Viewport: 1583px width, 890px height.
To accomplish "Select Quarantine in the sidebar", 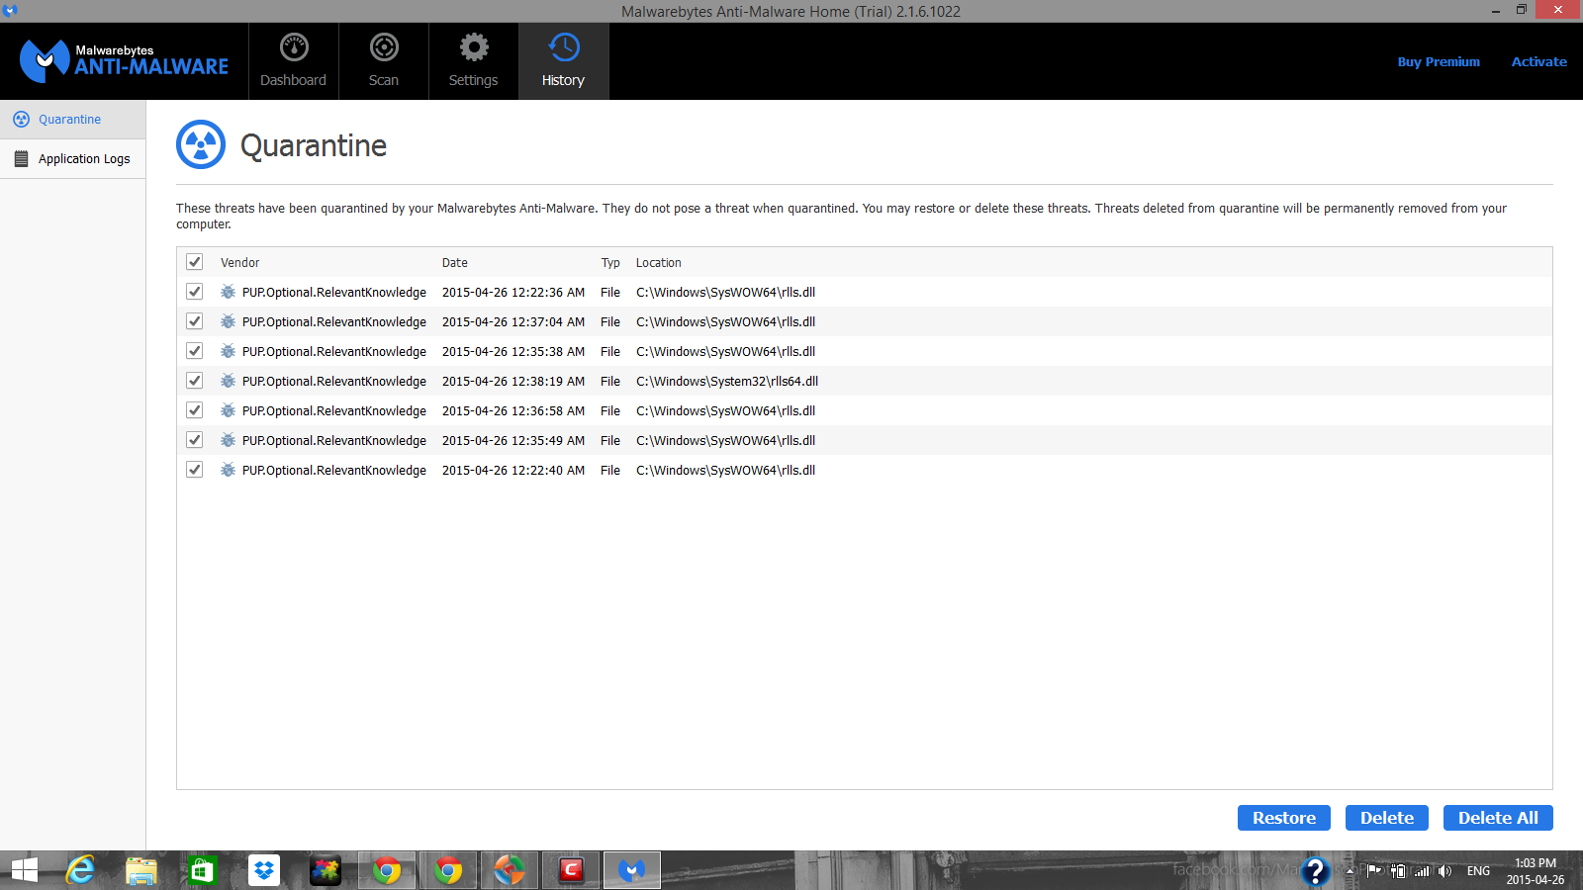I will [72, 120].
